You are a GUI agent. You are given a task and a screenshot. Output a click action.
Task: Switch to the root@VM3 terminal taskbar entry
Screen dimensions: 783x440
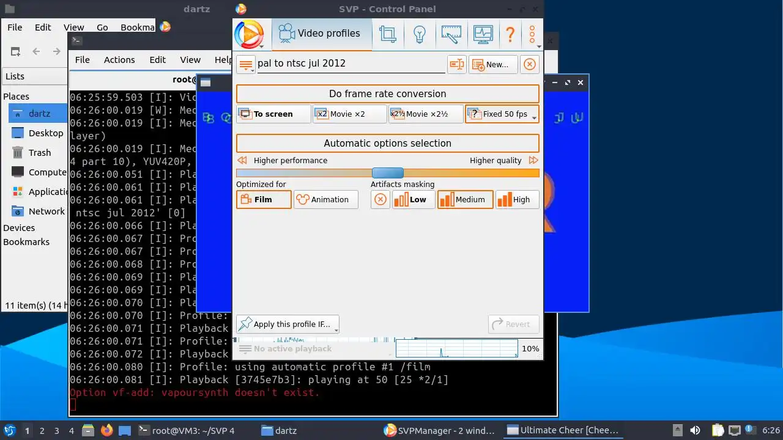click(187, 430)
